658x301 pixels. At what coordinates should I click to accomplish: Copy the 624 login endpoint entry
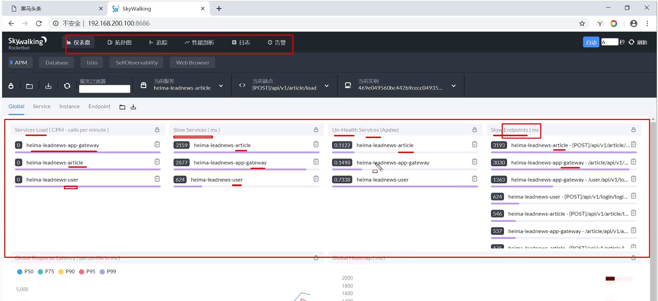pyautogui.click(x=634, y=196)
